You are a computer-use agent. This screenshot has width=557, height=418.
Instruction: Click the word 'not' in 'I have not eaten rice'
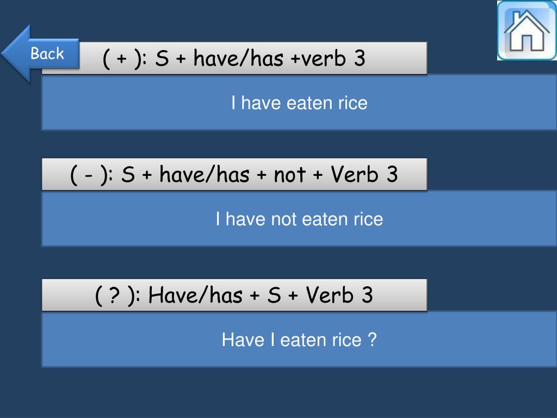tap(284, 219)
